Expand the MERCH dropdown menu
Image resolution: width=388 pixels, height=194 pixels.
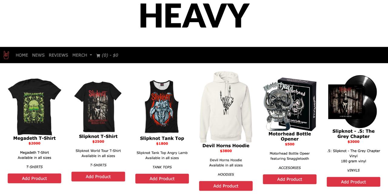pyautogui.click(x=82, y=55)
